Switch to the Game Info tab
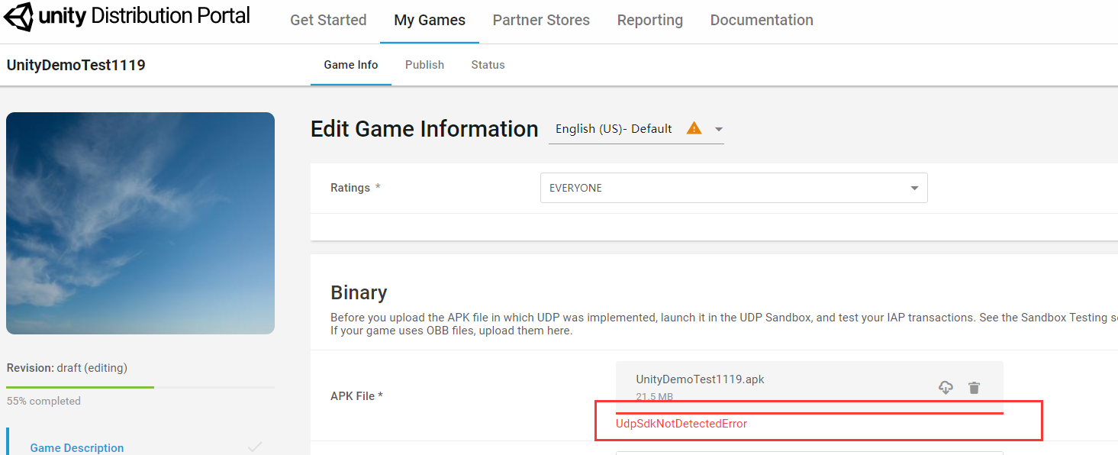Screen dimensions: 1118x455 [351, 65]
